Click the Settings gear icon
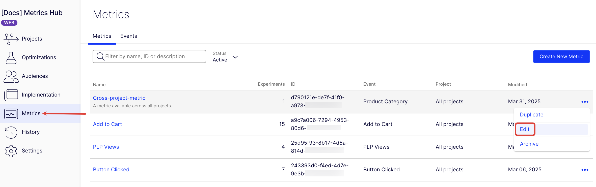 coord(11,151)
